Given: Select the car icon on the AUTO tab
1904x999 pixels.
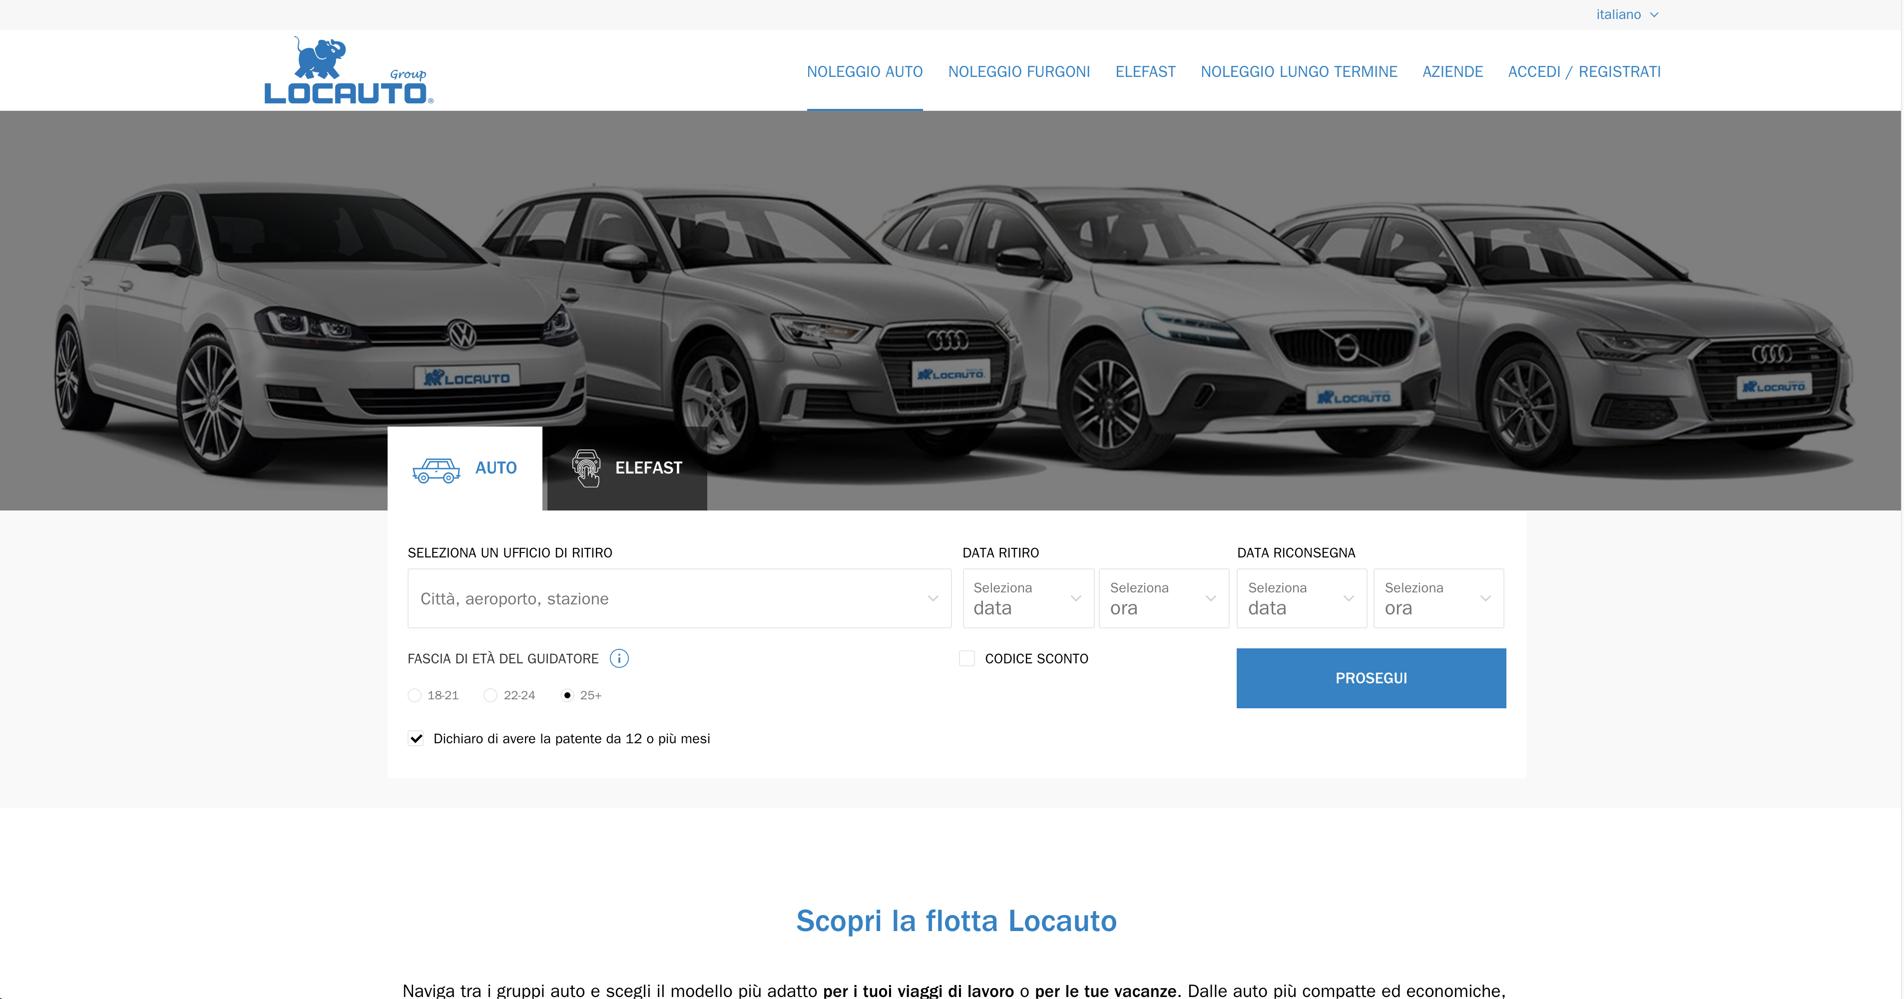Looking at the screenshot, I should pos(436,469).
